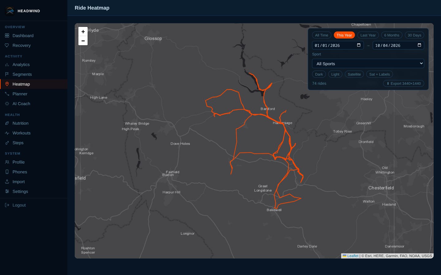Click the Segments flag icon
This screenshot has height=275, width=441.
point(7,75)
